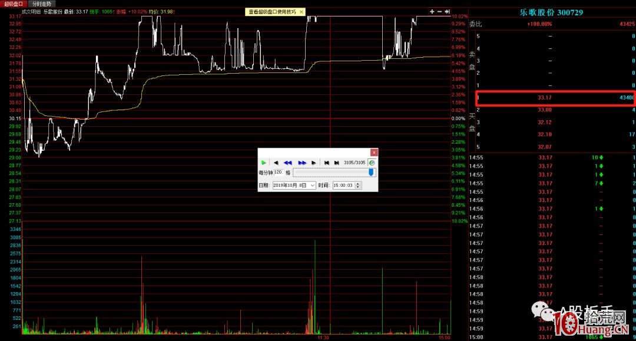636x341 pixels.
Task: Open 成交明细 transaction details
Action: pos(31,12)
